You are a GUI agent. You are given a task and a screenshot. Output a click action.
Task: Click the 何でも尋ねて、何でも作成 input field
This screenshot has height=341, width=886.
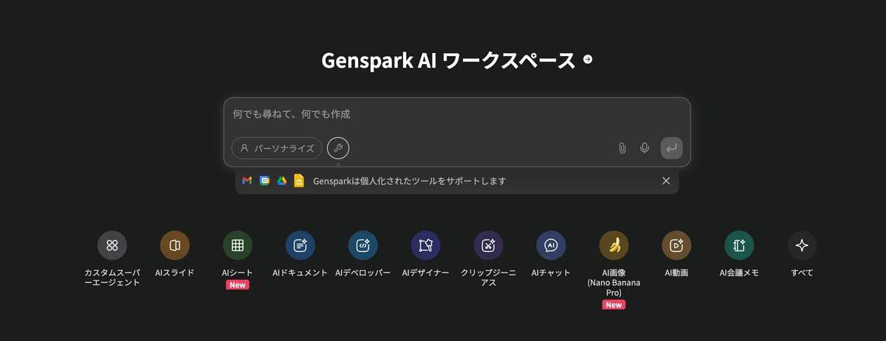point(457,114)
